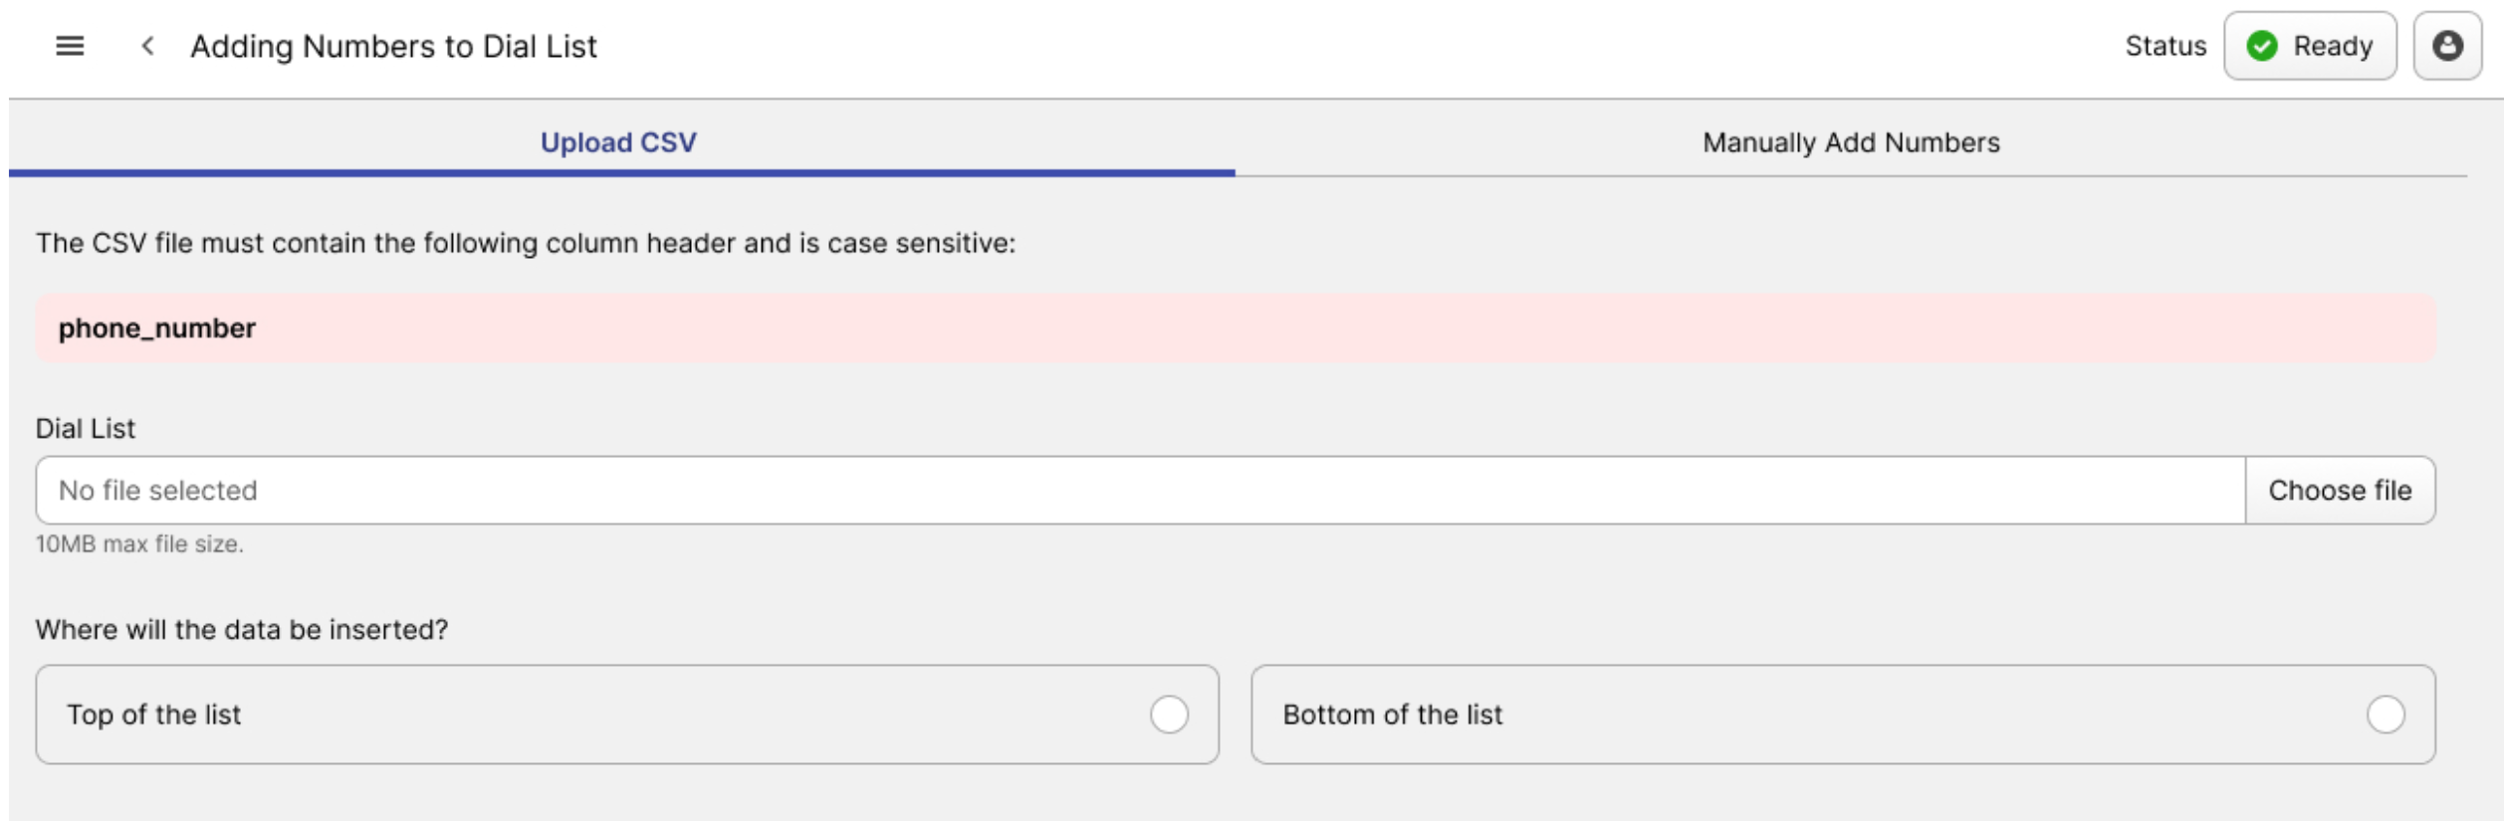Select the Top of the list radio circle
This screenshot has width=2504, height=821.
click(x=1169, y=715)
